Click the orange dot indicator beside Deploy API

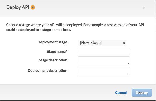(x=33, y=8)
